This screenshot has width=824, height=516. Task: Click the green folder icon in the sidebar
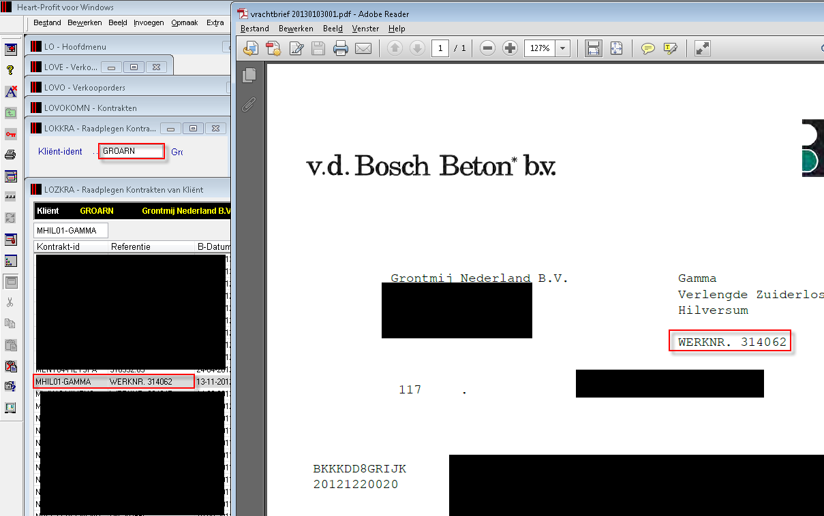click(x=11, y=112)
